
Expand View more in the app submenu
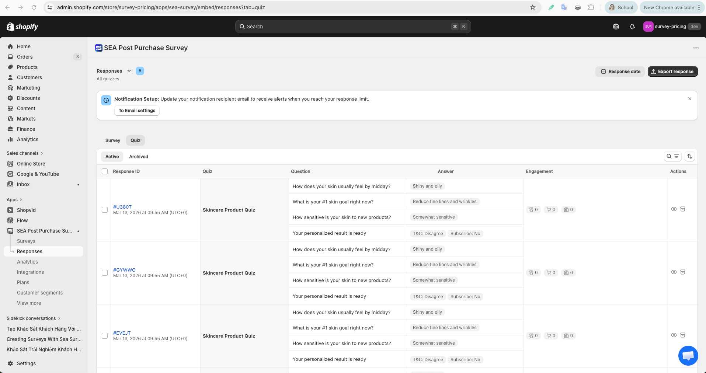click(29, 303)
